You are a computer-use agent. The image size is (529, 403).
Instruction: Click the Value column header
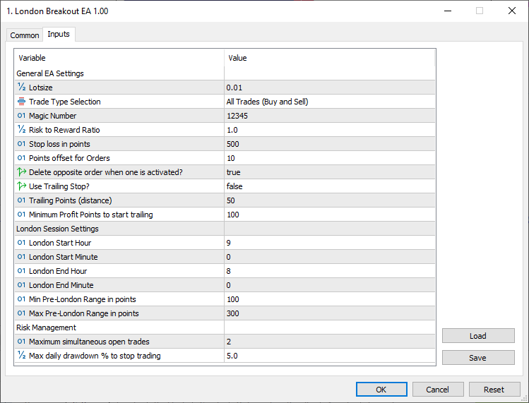(330, 58)
